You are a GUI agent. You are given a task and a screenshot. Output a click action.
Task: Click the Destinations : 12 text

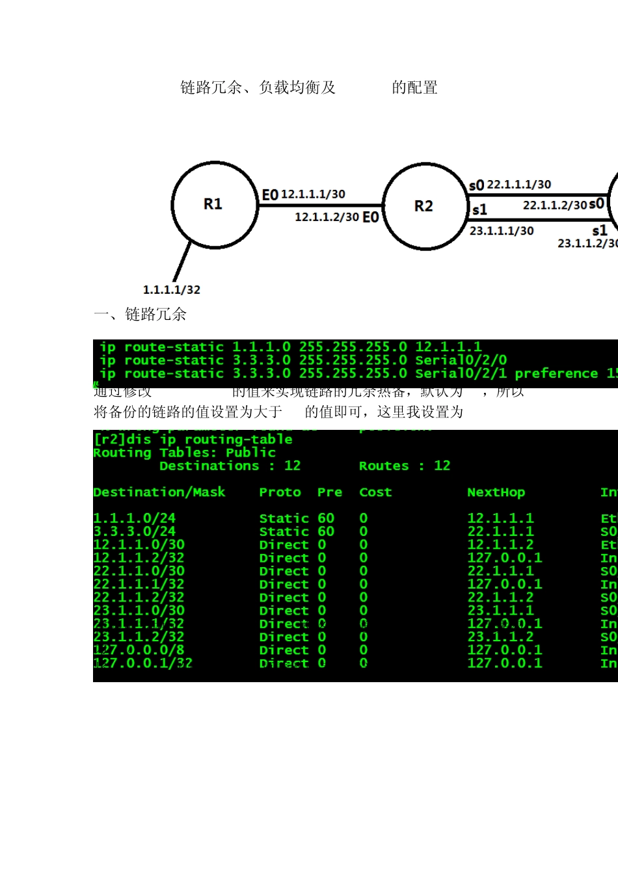(x=230, y=466)
